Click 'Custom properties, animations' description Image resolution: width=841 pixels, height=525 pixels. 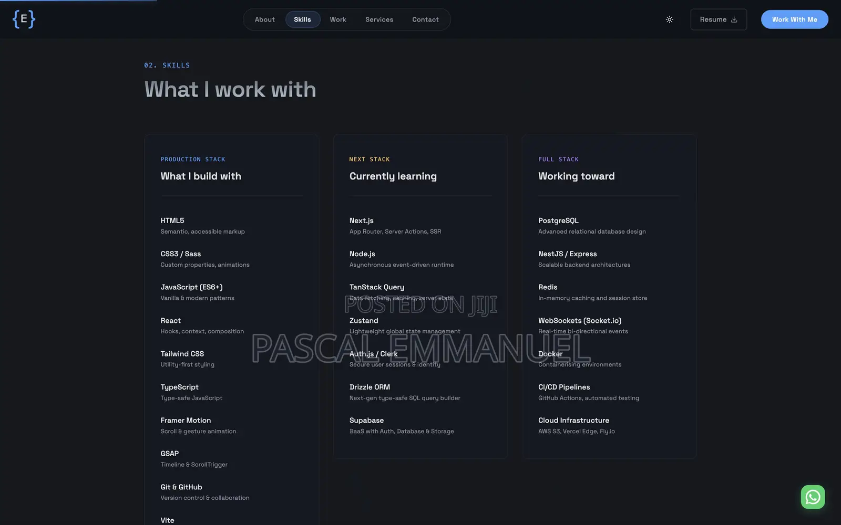point(205,265)
